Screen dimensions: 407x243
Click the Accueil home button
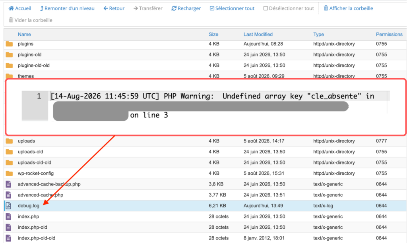click(20, 8)
